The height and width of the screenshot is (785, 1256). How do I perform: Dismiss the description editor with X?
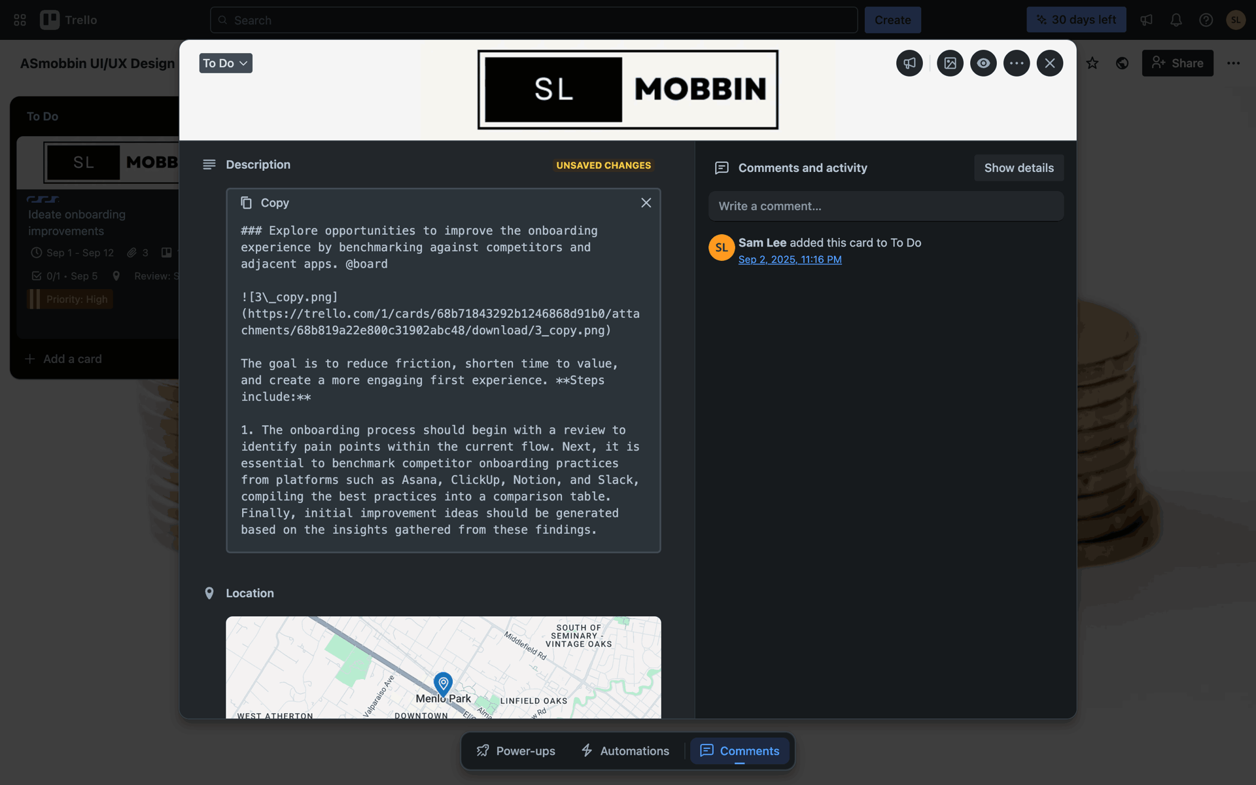646,203
